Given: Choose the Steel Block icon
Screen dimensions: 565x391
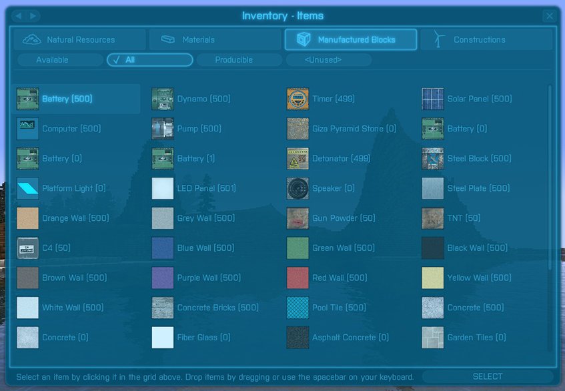Looking at the screenshot, I should pos(433,159).
